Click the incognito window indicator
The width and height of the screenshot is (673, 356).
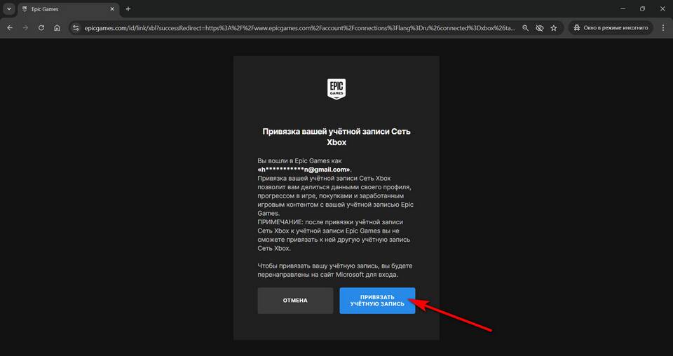[x=611, y=28]
